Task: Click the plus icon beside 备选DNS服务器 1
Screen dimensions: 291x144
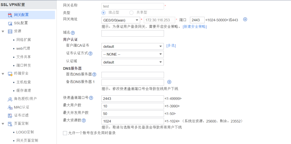Action: (x=169, y=82)
